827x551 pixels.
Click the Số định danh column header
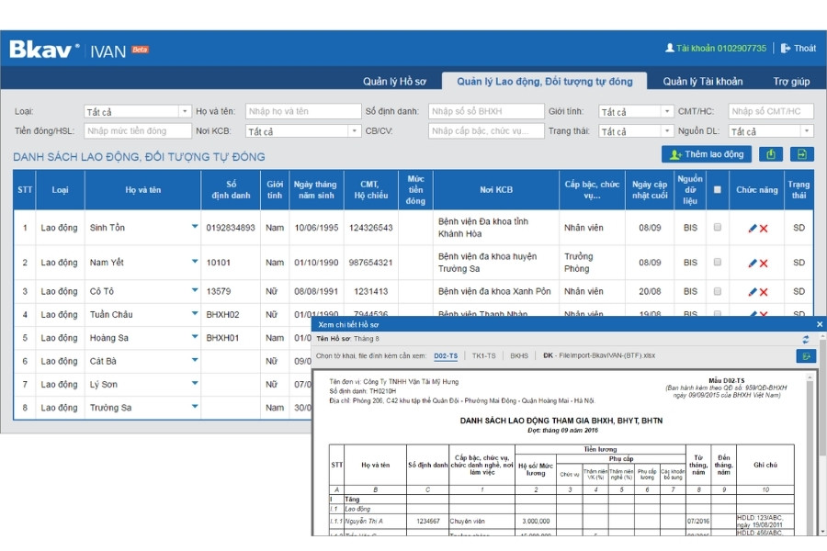[231, 190]
